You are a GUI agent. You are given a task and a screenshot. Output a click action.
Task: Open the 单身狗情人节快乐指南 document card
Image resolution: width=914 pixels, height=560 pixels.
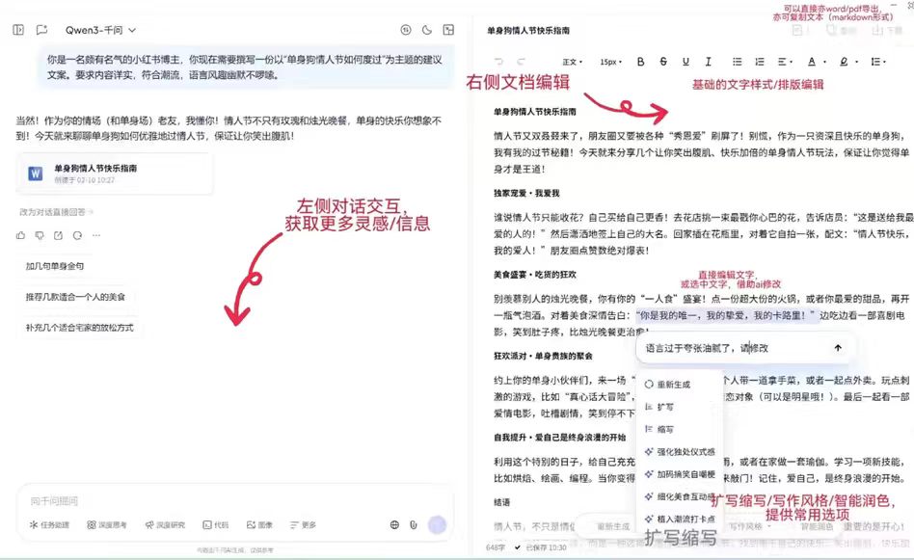tap(114, 173)
